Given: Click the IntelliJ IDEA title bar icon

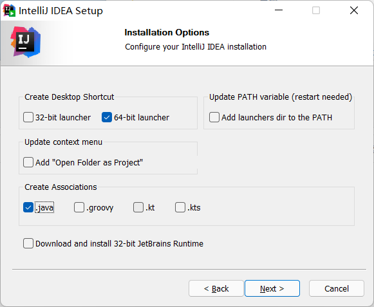Looking at the screenshot, I should (x=9, y=10).
